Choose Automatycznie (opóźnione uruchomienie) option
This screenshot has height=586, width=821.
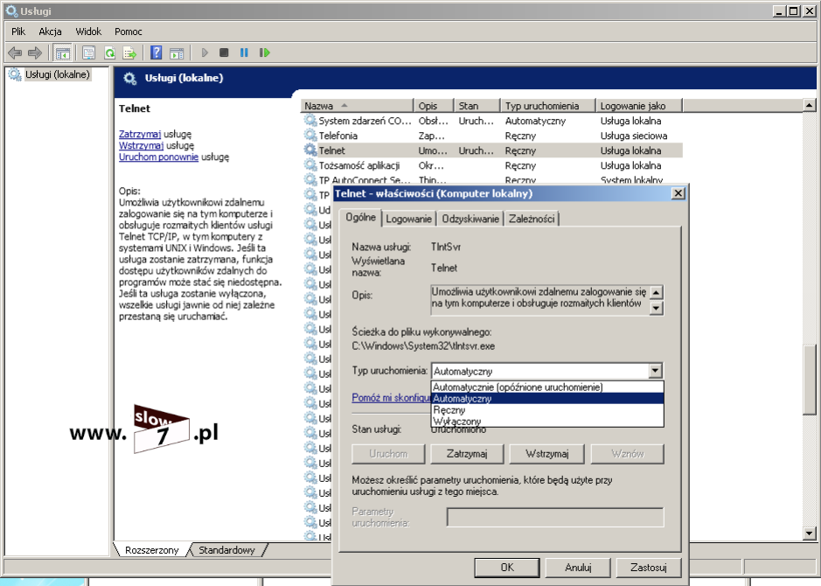(x=547, y=387)
